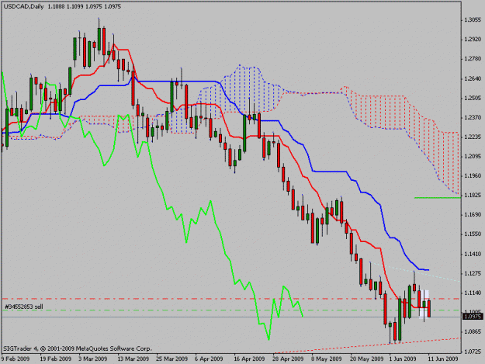The width and height of the screenshot is (485, 364).
Task: Click the '19 Feb 2009' date label
Action: point(56,359)
